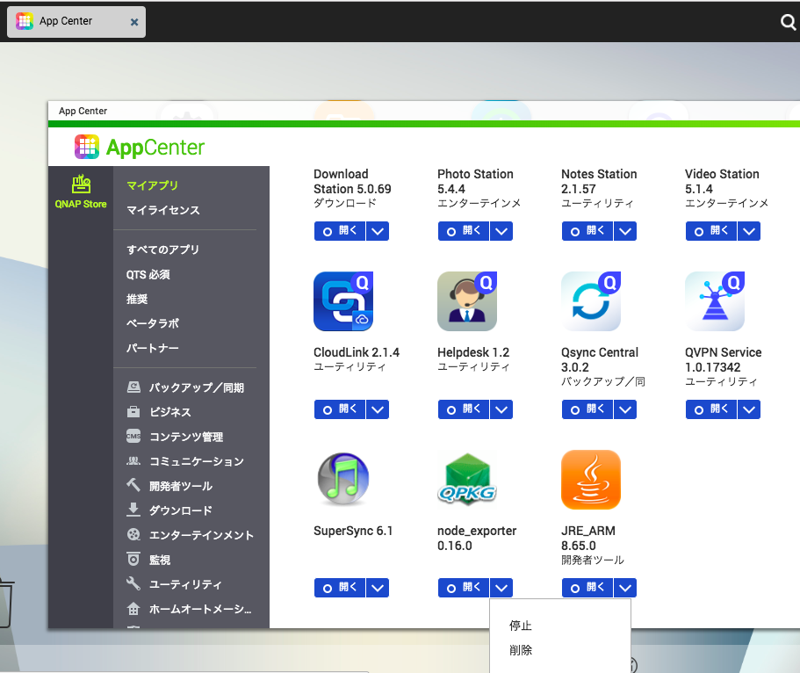Click the AppCenter logo icon

pyautogui.click(x=87, y=147)
